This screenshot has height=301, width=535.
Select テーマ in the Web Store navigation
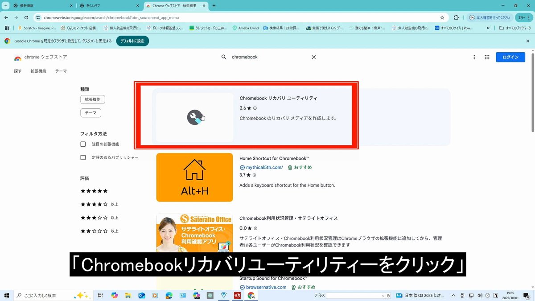tap(61, 71)
